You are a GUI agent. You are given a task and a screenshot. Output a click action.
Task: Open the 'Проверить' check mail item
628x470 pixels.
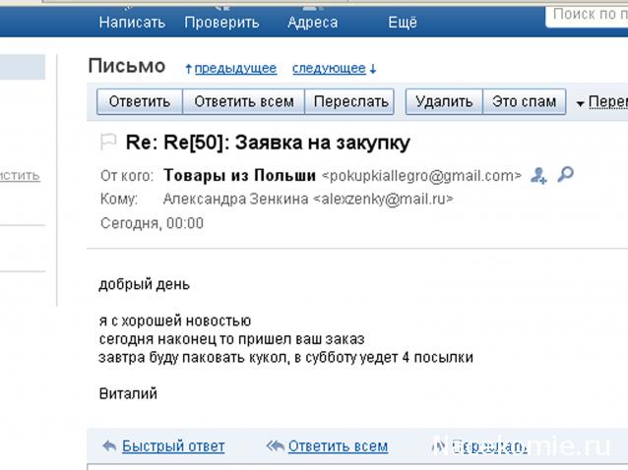coord(221,22)
